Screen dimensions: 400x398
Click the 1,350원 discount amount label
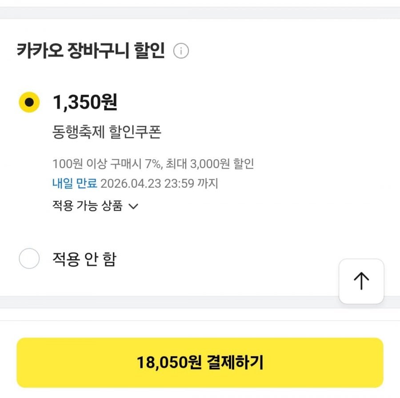(x=85, y=102)
